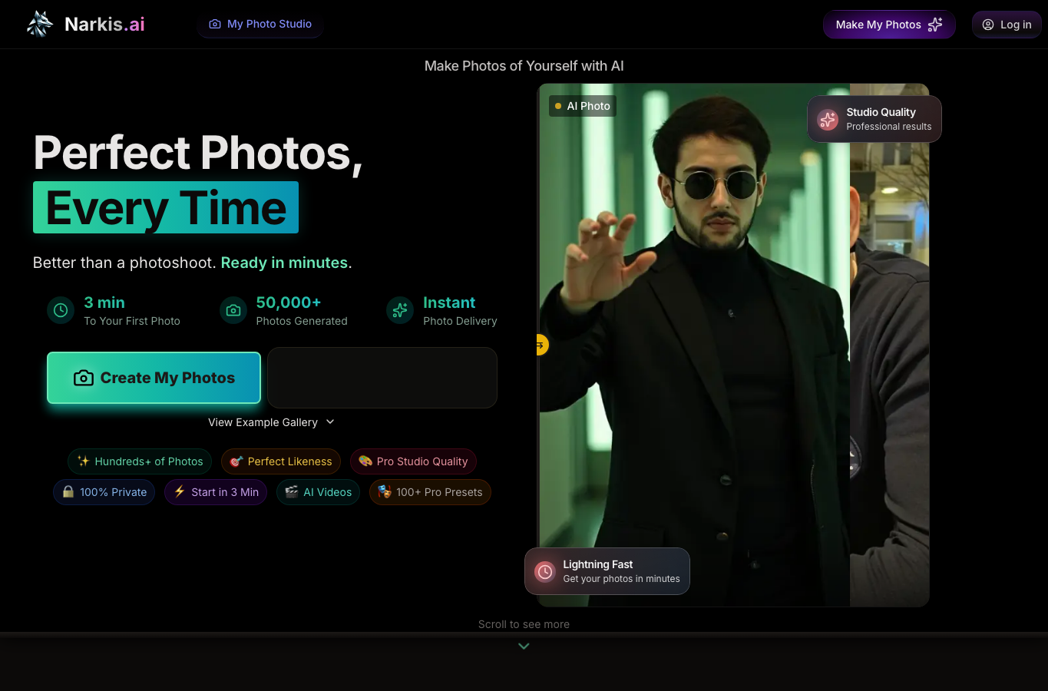This screenshot has width=1048, height=691.
Task: Select the 100+ Pro Presets chip
Action: pos(430,492)
